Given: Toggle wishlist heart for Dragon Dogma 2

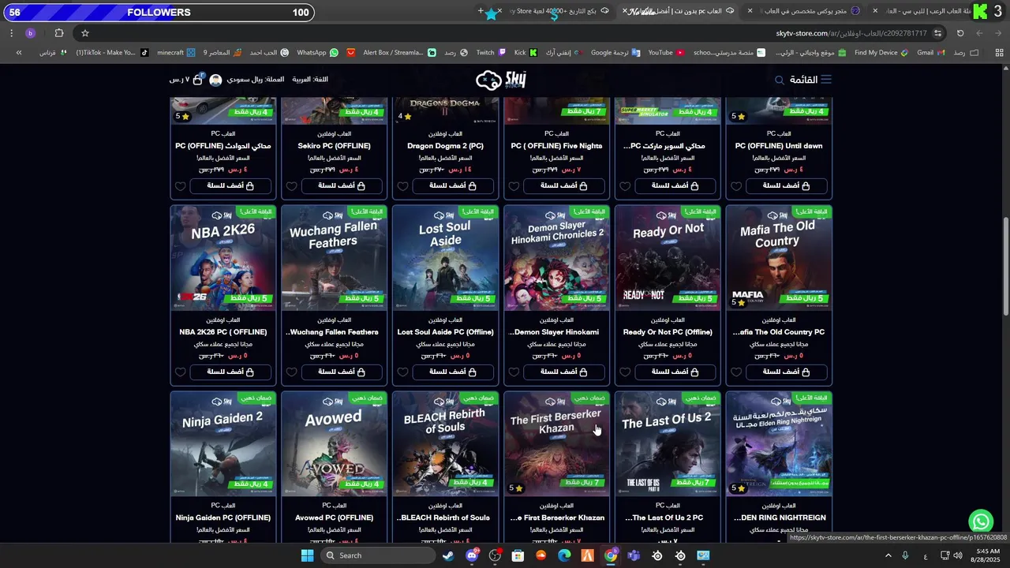Looking at the screenshot, I should click(x=403, y=186).
